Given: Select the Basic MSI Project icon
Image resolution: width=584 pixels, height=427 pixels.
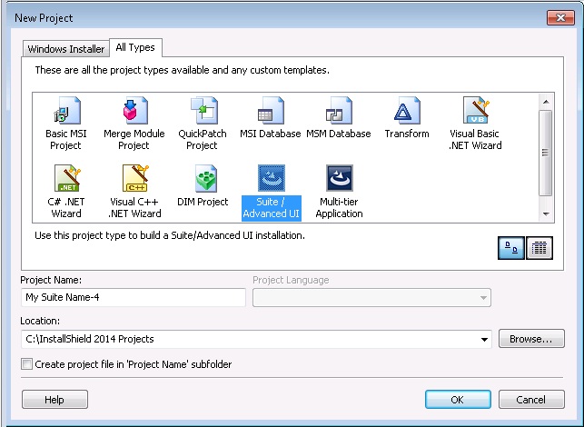Looking at the screenshot, I should point(64,113).
